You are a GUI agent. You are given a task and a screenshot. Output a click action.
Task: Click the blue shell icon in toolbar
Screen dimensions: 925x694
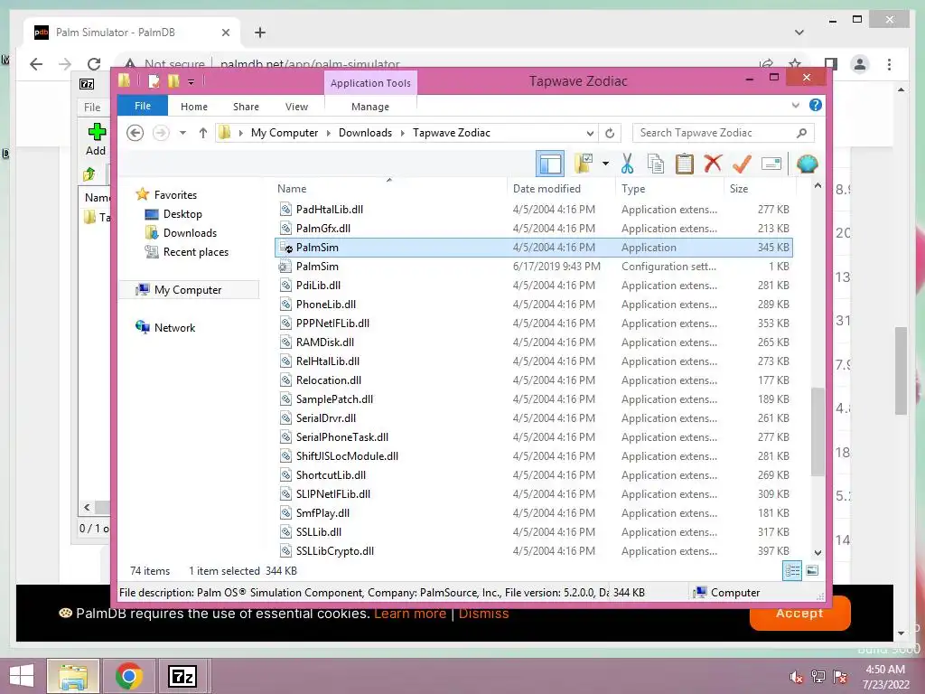807,164
